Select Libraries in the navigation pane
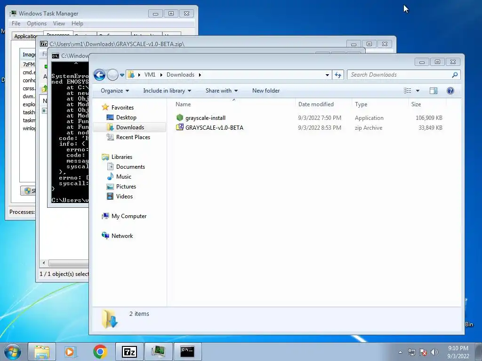Viewport: 482px width, 361px height. coord(122,157)
